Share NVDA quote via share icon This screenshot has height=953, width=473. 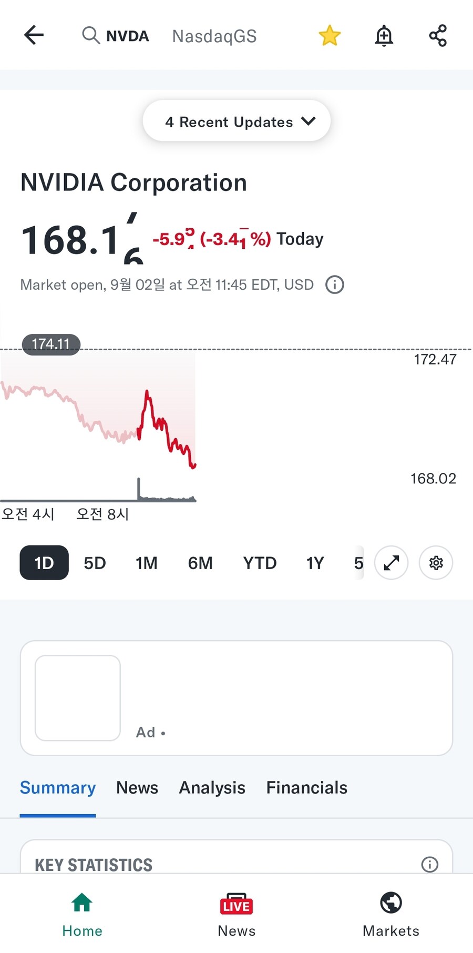tap(438, 36)
